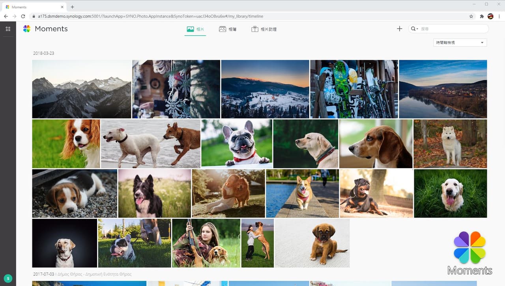
Task: Open the 相片助理 photo assistant tab
Action: pyautogui.click(x=264, y=29)
